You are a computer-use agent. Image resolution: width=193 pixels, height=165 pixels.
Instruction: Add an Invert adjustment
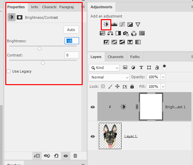pos(106,42)
